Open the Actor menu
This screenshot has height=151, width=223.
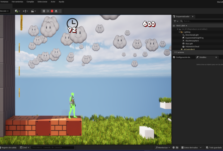pos(53,2)
